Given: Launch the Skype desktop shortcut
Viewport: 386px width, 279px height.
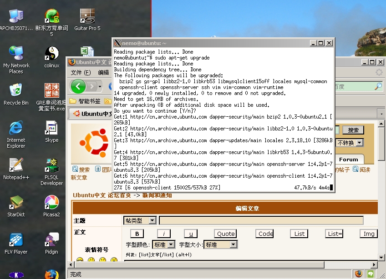Looking at the screenshot, I should click(52, 131).
